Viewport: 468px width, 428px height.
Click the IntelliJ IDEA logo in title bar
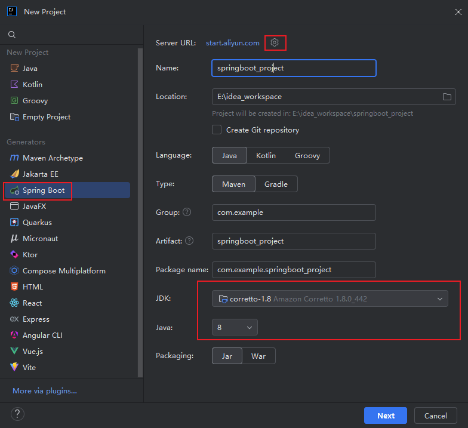(12, 12)
